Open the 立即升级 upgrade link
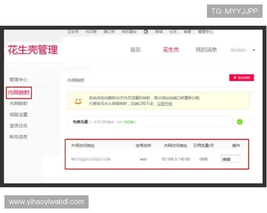 165,103
